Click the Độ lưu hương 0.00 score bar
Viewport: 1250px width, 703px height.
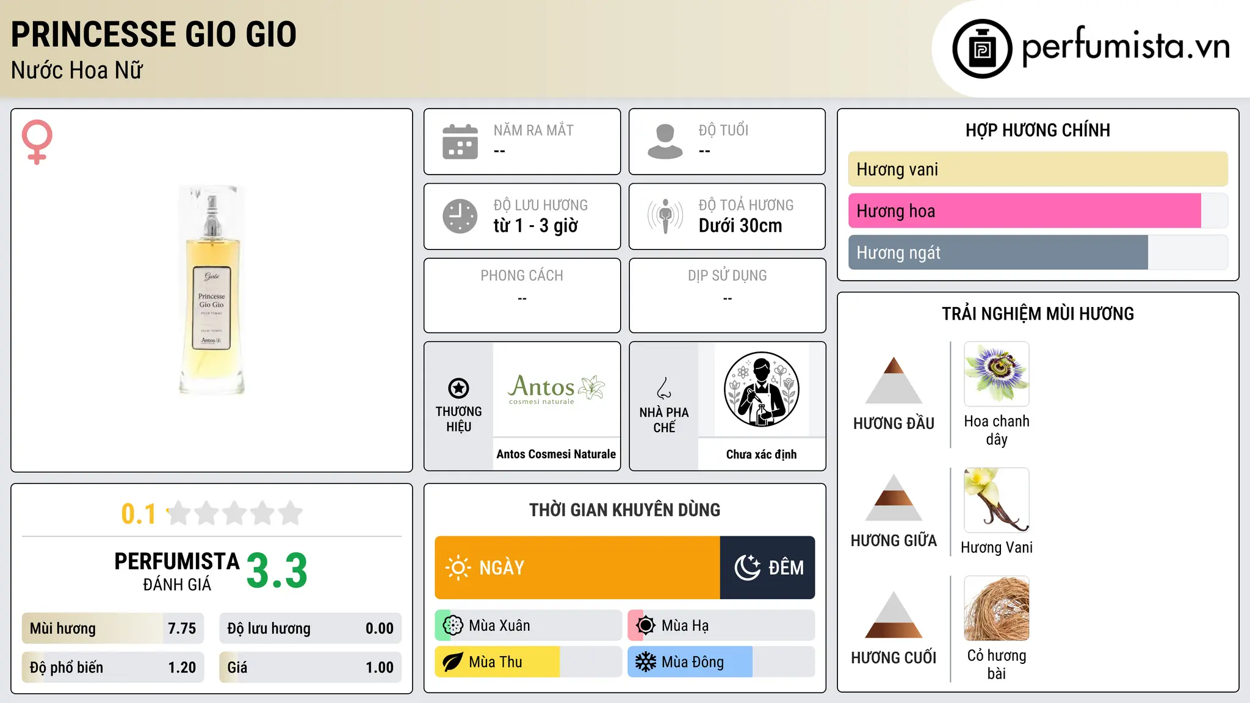(x=311, y=629)
